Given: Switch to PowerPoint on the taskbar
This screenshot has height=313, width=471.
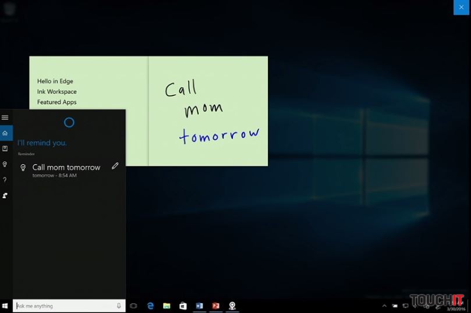Looking at the screenshot, I should [x=215, y=306].
